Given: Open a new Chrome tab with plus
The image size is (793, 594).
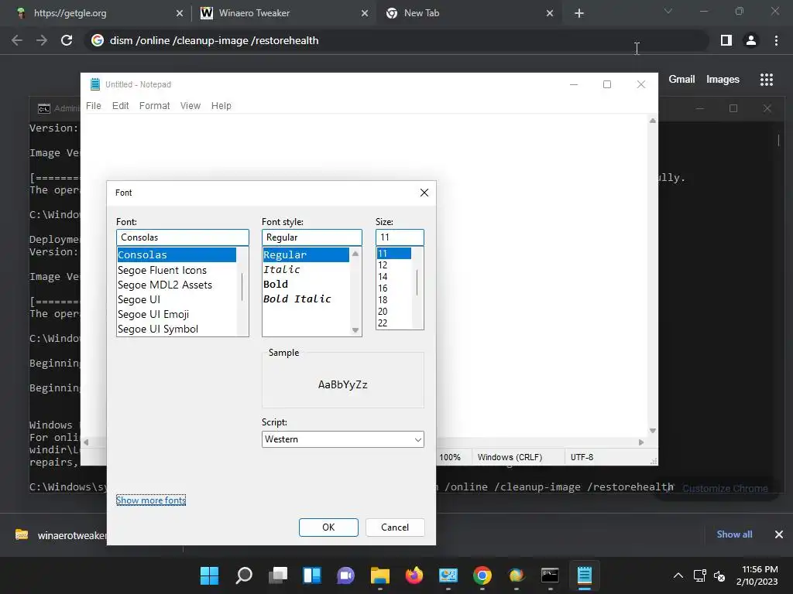Looking at the screenshot, I should point(579,13).
